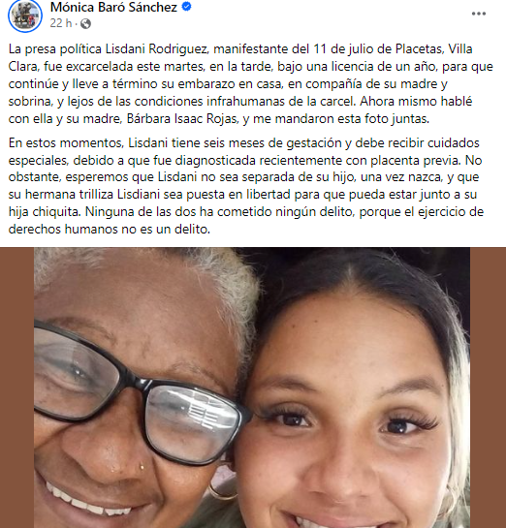This screenshot has width=506, height=528.
Task: Click the words "placenta previa" in the post
Action: [x=415, y=161]
